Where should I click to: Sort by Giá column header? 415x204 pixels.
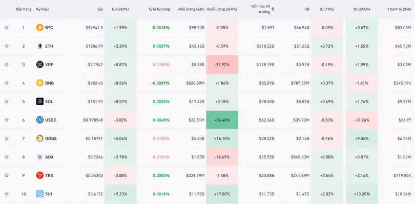pos(100,9)
